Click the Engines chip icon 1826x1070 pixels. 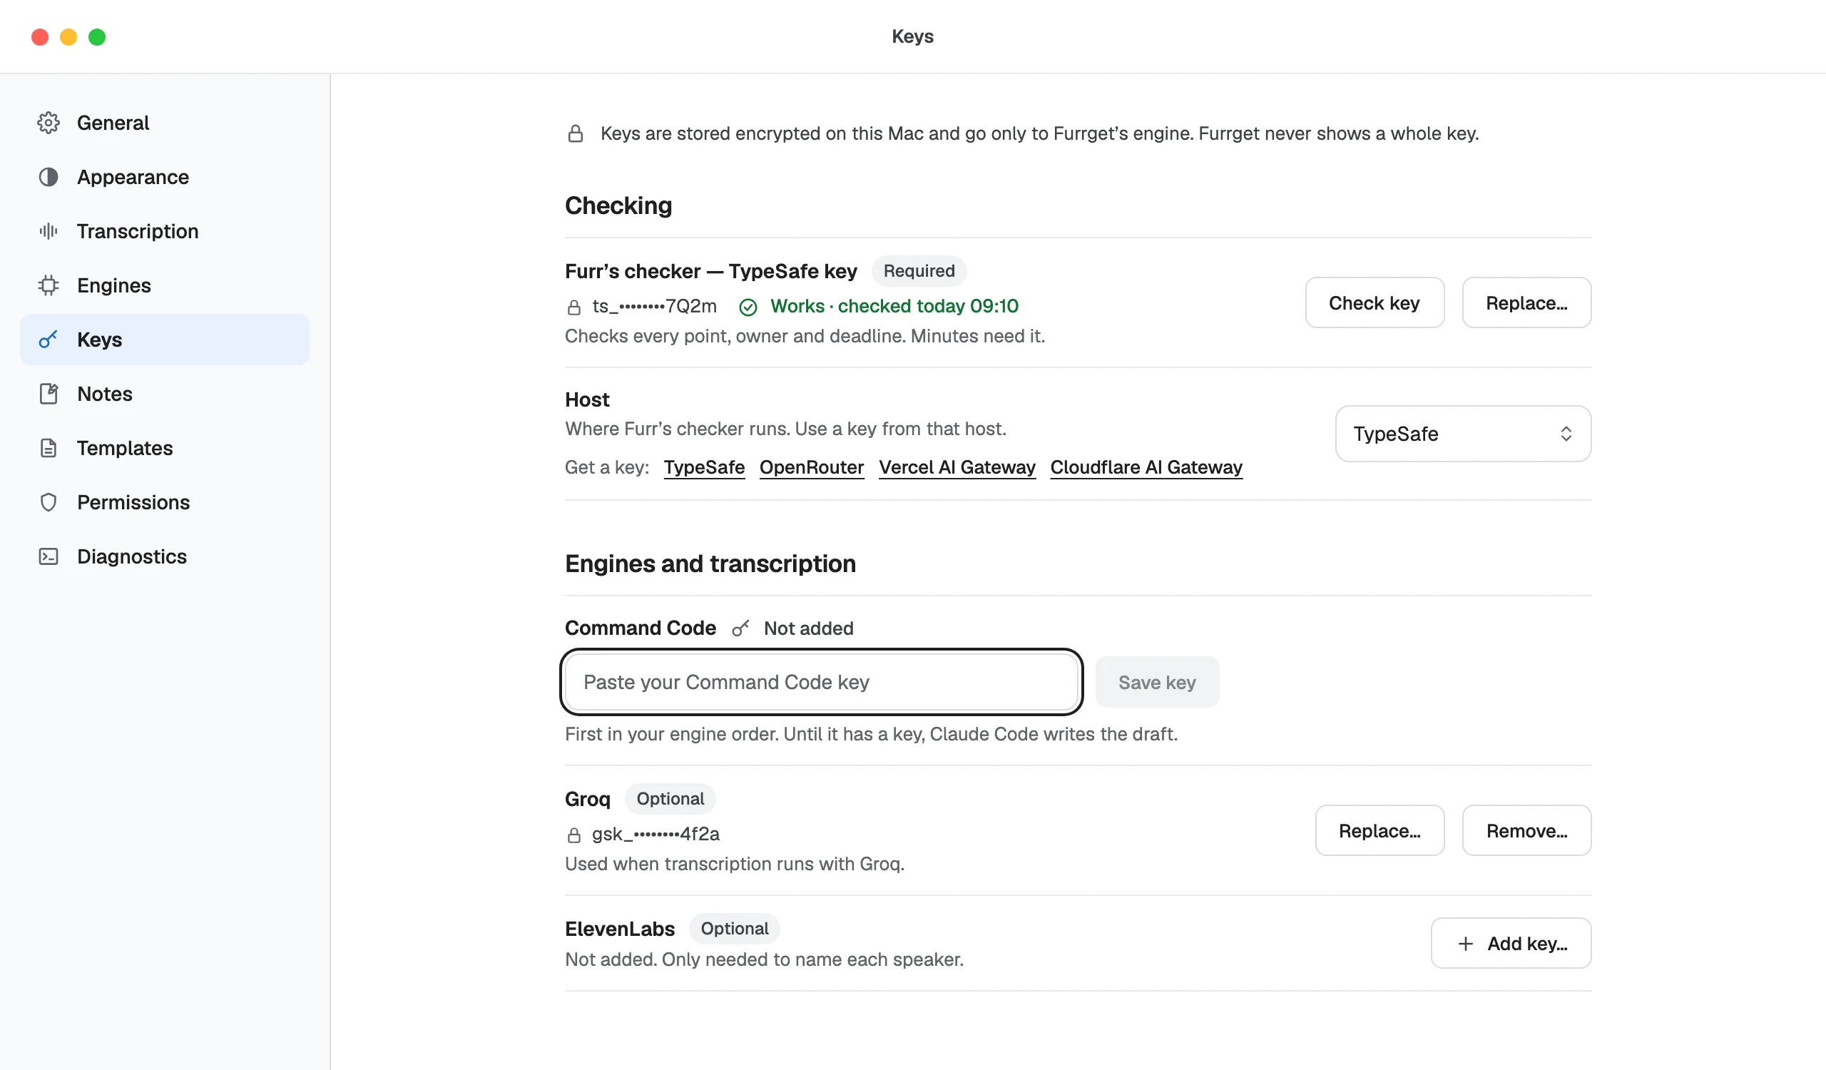pos(49,285)
